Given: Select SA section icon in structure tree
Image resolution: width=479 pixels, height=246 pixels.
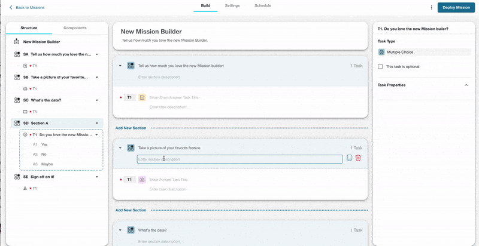Looking at the screenshot, I should coord(17,54).
